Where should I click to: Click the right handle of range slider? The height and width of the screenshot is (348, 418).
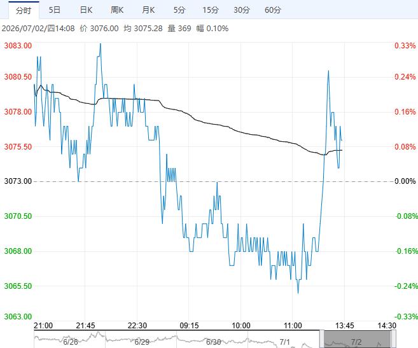[x=393, y=339]
